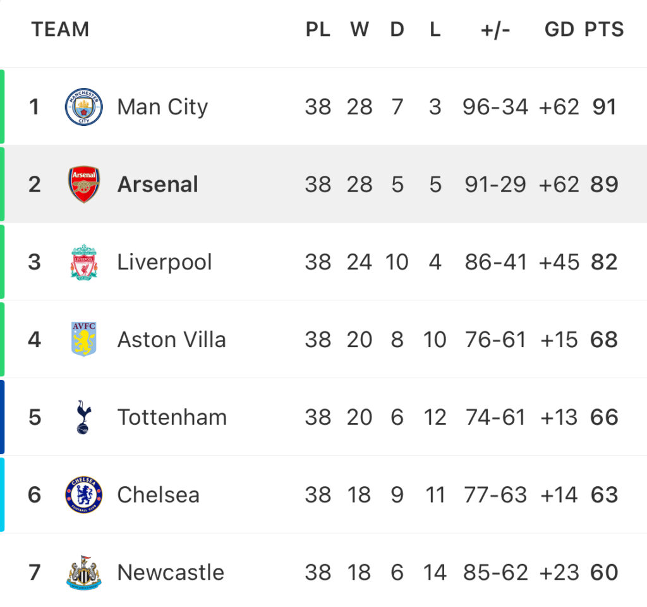Select the Newcastle team name

[171, 572]
